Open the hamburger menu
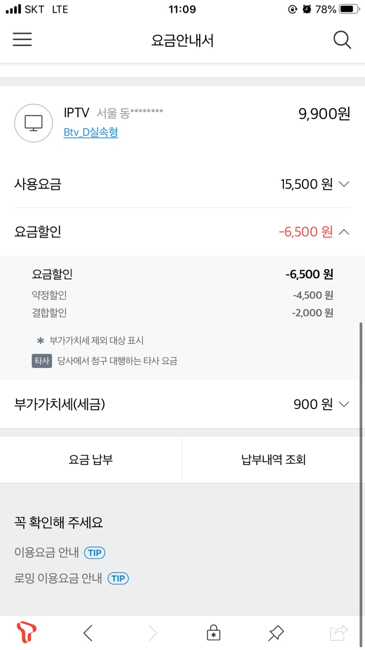Screen dimensions: 365x650 tap(22, 40)
